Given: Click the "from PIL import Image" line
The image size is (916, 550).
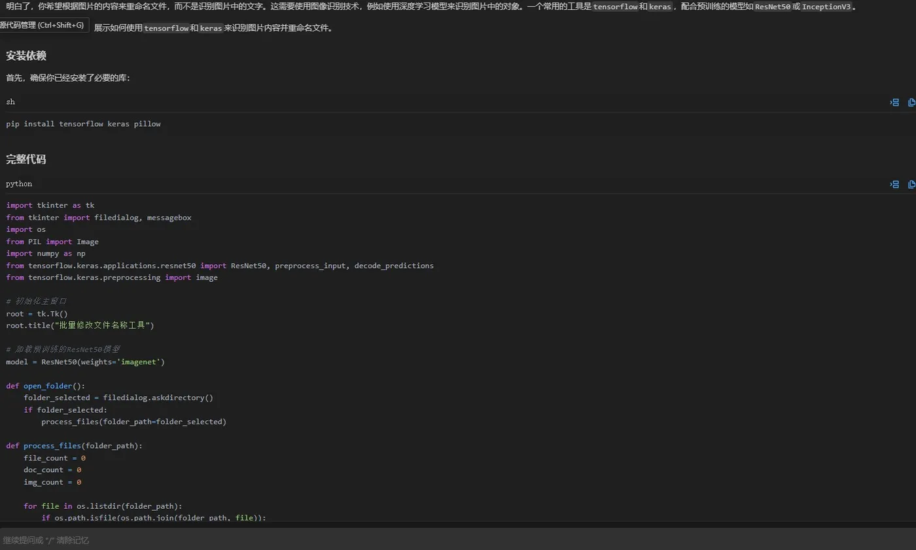Looking at the screenshot, I should pyautogui.click(x=52, y=241).
